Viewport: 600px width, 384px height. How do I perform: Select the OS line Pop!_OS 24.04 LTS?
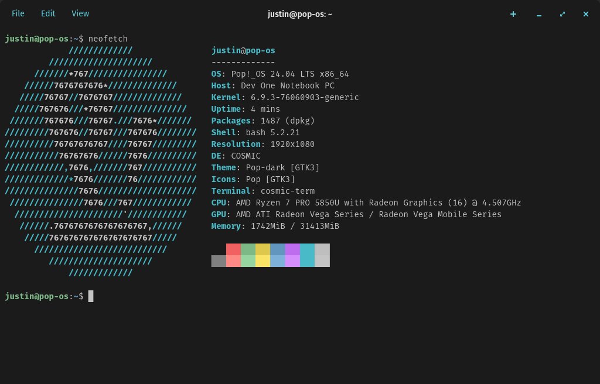[x=280, y=74]
